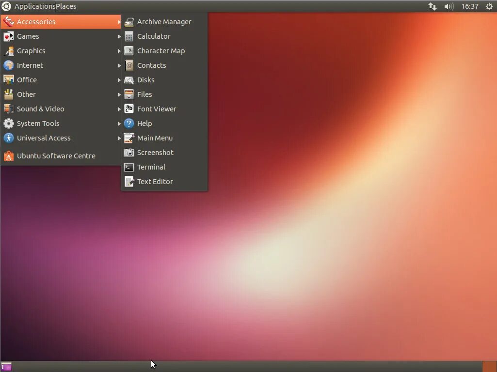
Task: Launch the Disks utility icon
Action: coord(129,80)
